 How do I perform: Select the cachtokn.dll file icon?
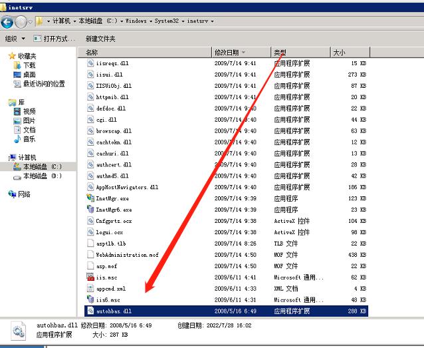pos(90,142)
